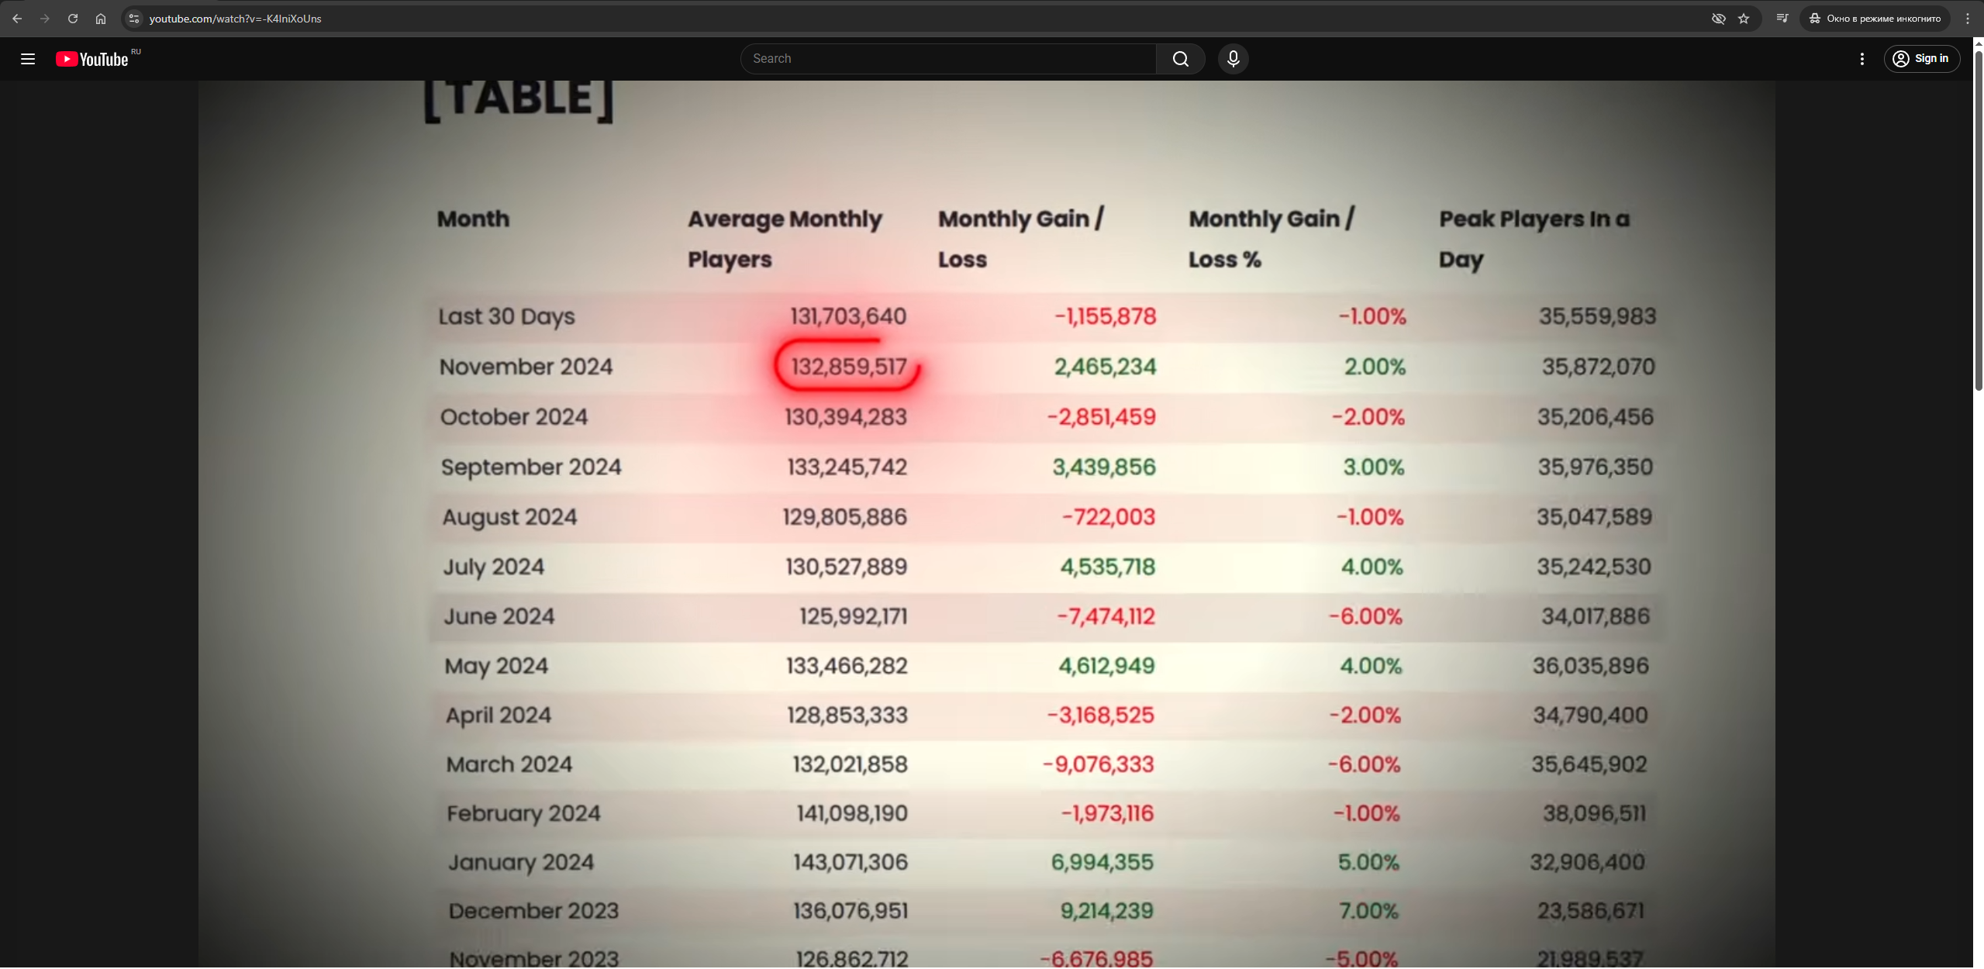Click the youtube.com URL in address bar

[x=235, y=19]
